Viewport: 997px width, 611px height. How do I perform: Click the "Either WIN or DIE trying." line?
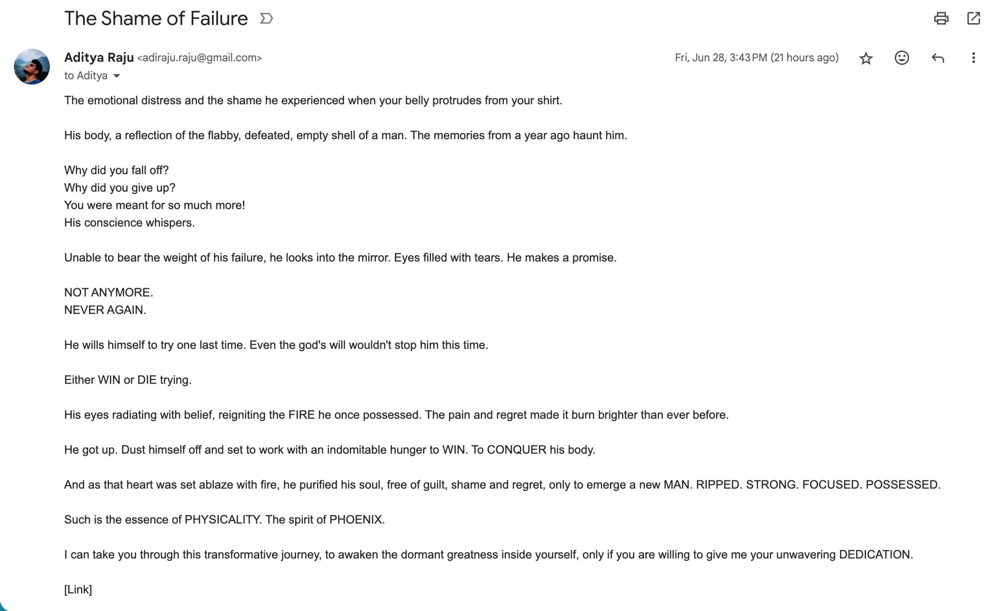(128, 380)
